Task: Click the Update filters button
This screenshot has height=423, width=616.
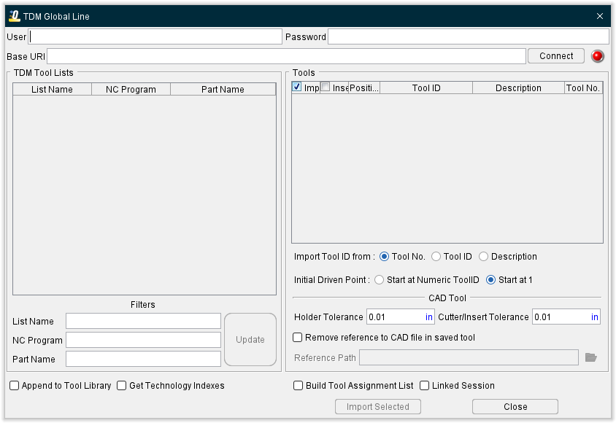Action: [250, 339]
